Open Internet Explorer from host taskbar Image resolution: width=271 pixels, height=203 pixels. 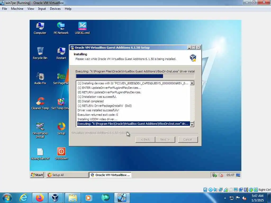click(x=24, y=198)
